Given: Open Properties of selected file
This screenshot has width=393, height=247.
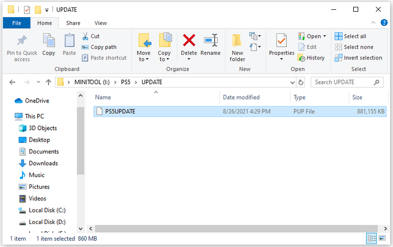Looking at the screenshot, I should tap(281, 44).
